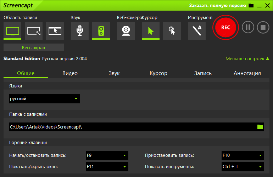Toggle green cursor display

(151, 31)
